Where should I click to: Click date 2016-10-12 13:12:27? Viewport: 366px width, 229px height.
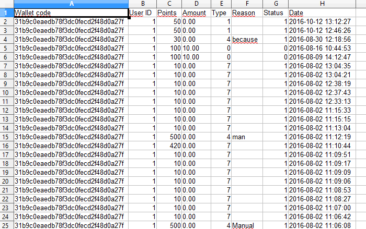click(x=322, y=22)
